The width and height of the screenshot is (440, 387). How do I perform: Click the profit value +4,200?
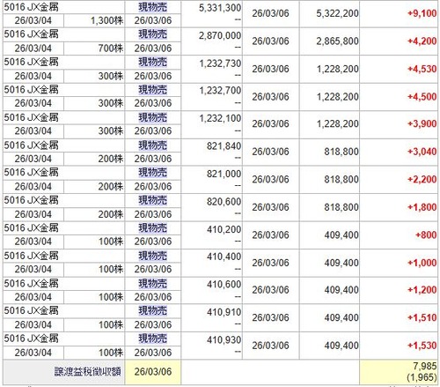coord(422,41)
